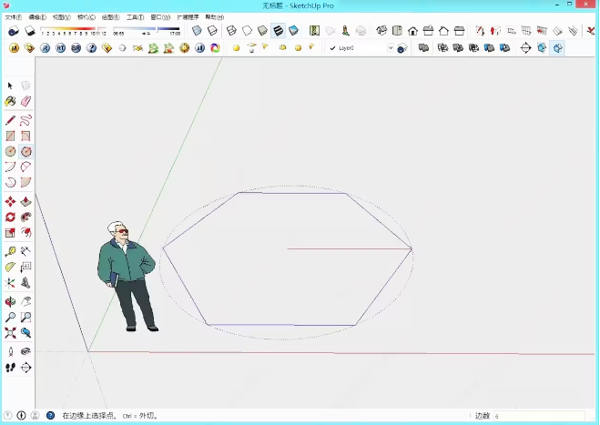This screenshot has height=425, width=600.
Task: Open the 文件 (File) menu
Action: coord(14,17)
